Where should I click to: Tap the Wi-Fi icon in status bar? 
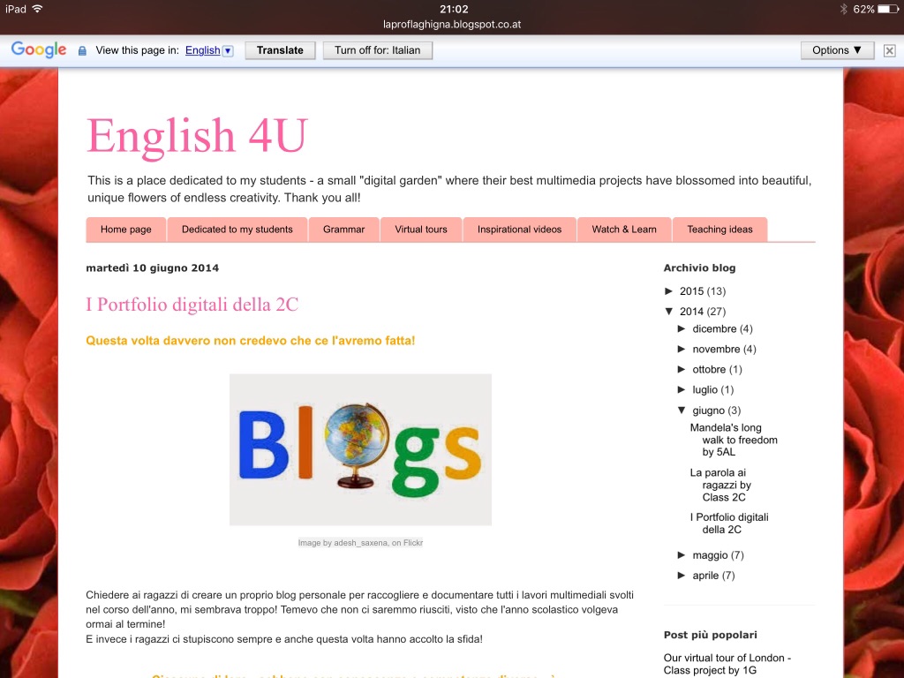tap(37, 9)
